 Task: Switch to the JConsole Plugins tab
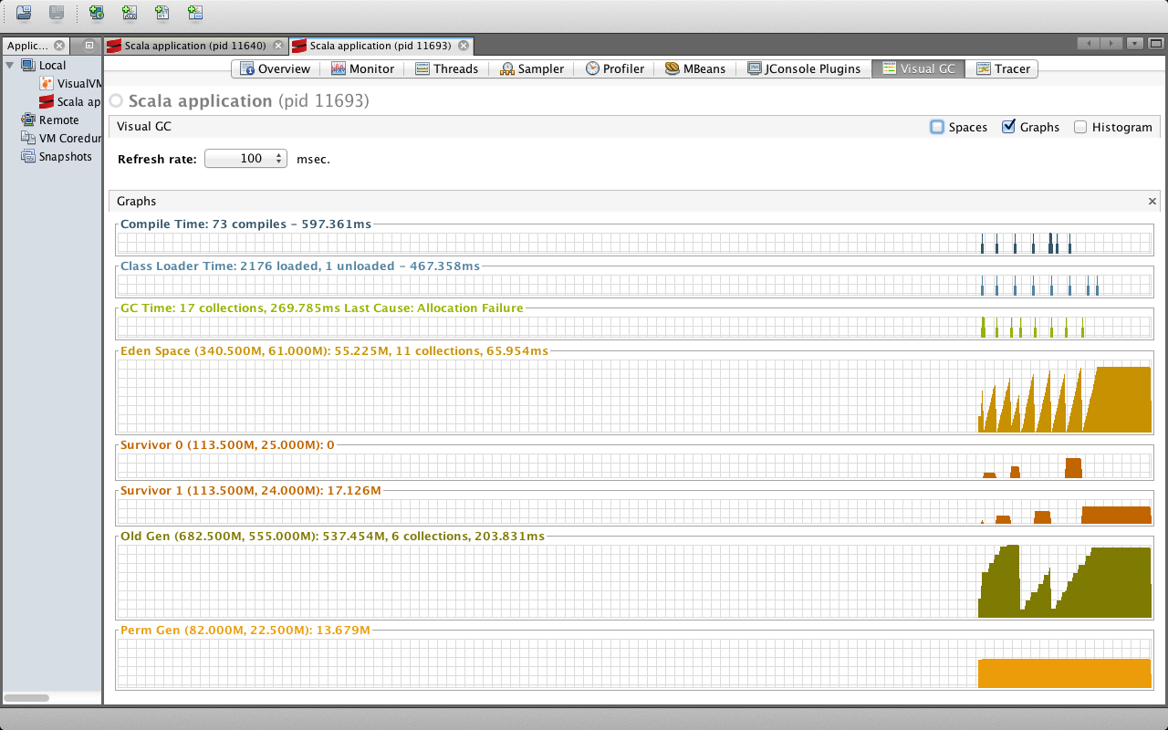pos(804,68)
